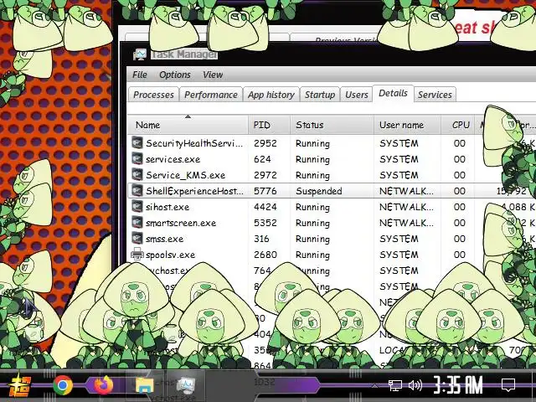Screen dimensions: 536x402
Task: Select the Details tab
Action: 393,93
